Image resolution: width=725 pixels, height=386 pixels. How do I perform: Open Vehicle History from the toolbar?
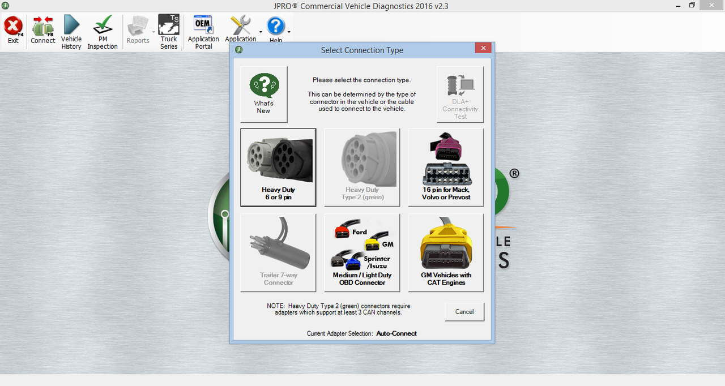tap(71, 32)
